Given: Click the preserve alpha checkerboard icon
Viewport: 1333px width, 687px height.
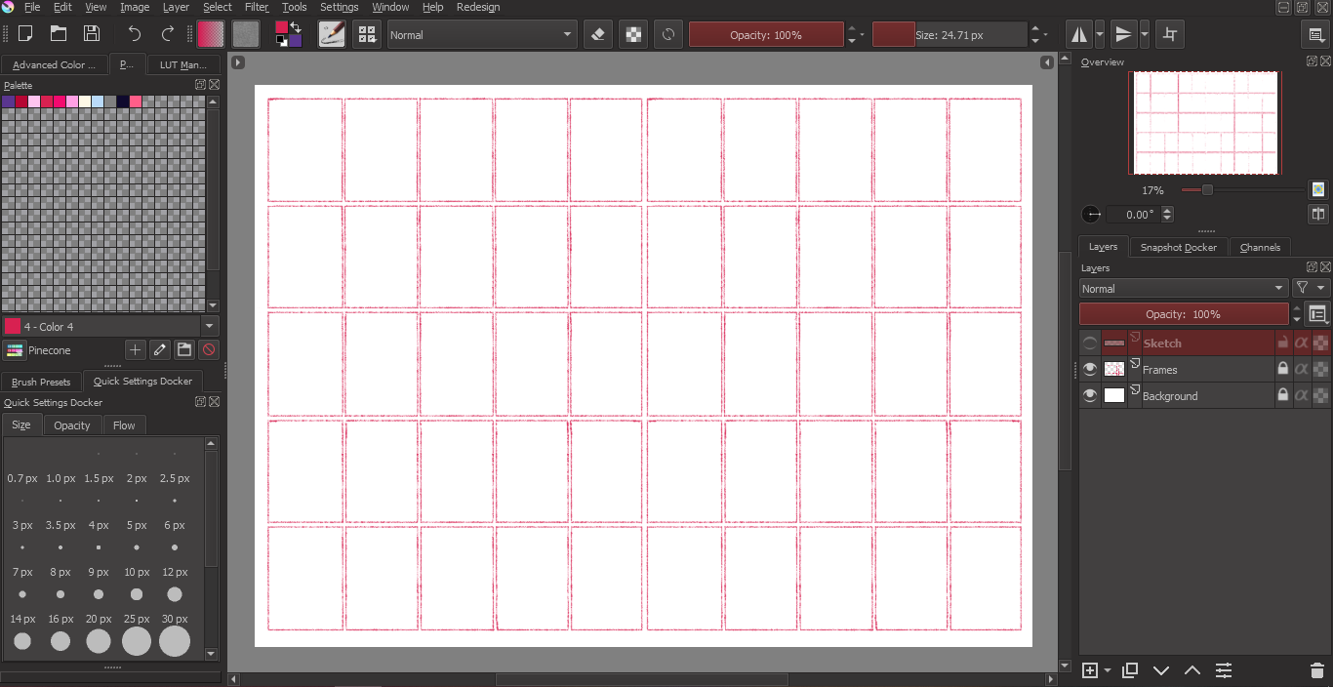Looking at the screenshot, I should (634, 34).
